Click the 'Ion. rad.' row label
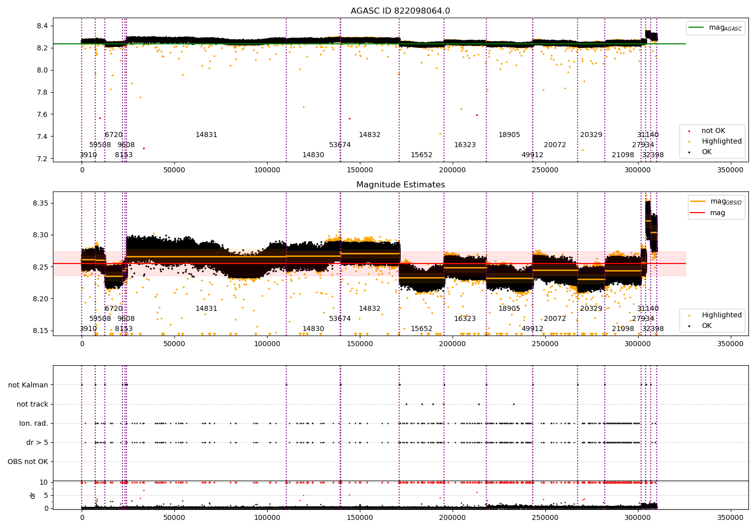 34,423
